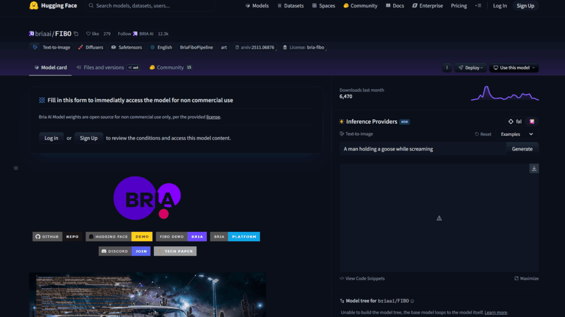565x317 pixels.
Task: Download the generated image with the download icon
Action: pyautogui.click(x=534, y=168)
